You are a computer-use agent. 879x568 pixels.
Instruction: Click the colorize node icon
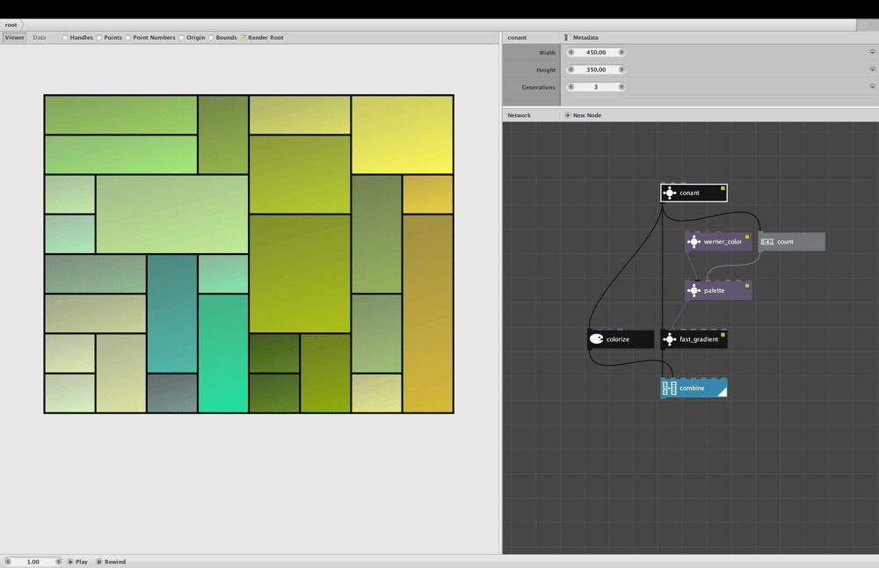tap(597, 339)
